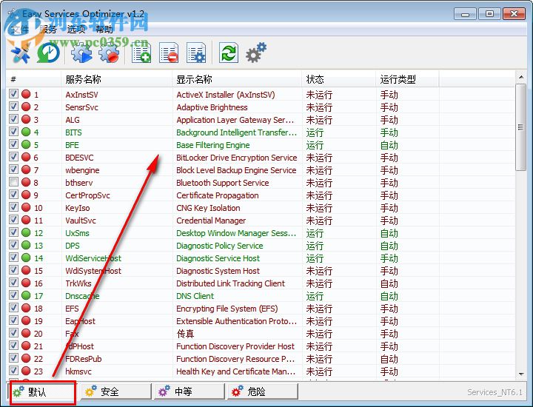Check the bthserv service checkbox

click(x=13, y=182)
